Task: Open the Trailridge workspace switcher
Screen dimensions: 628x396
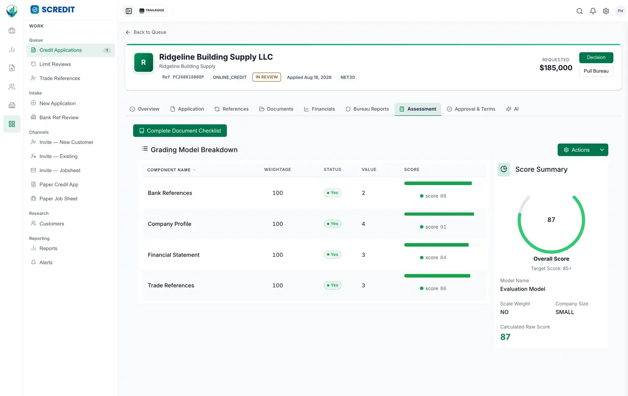Action: click(152, 11)
